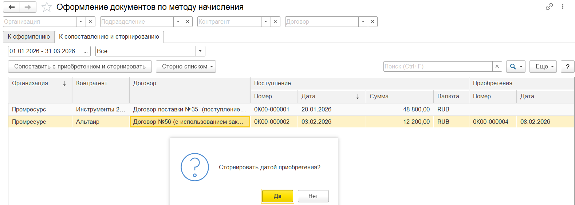Viewport: 575px width, 205px height.
Task: Open help with the question mark button
Action: point(567,66)
